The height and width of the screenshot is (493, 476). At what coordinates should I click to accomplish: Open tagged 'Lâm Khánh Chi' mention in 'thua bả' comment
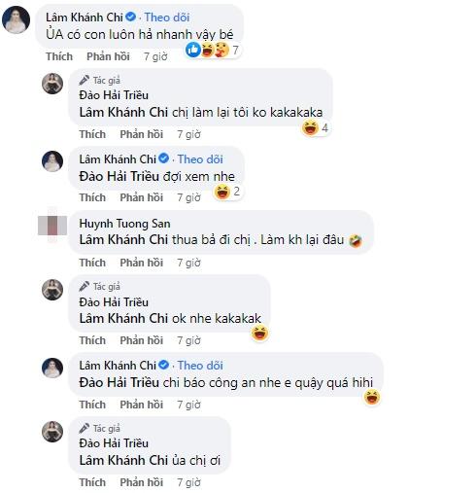123,240
